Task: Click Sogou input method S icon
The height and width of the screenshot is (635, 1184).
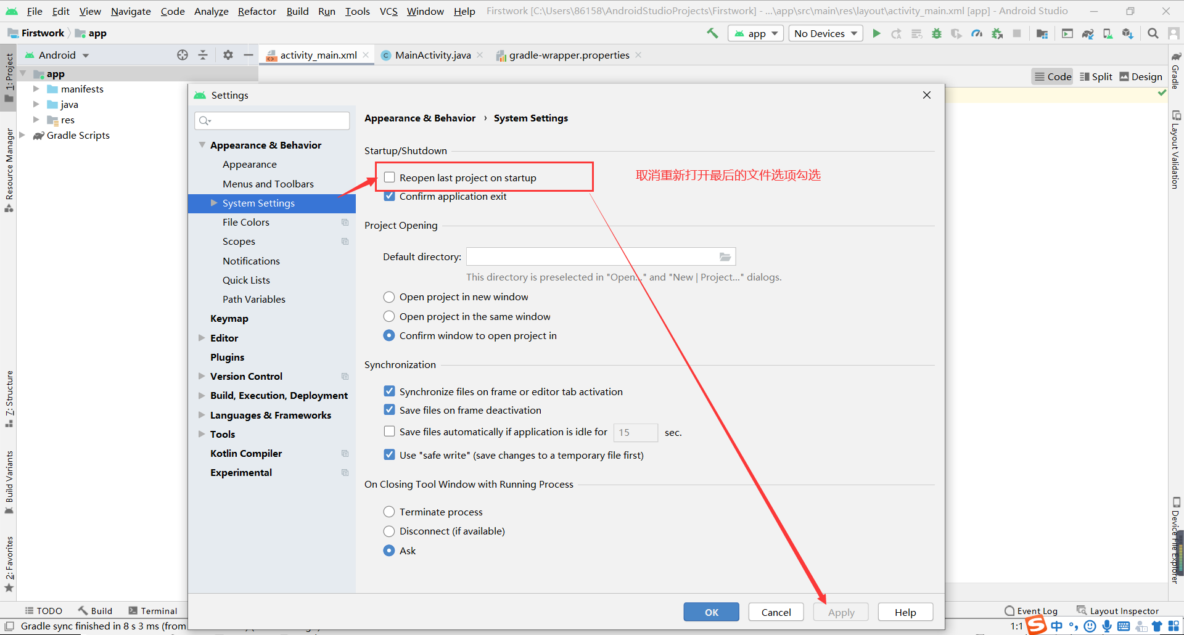Action: pyautogui.click(x=1036, y=626)
